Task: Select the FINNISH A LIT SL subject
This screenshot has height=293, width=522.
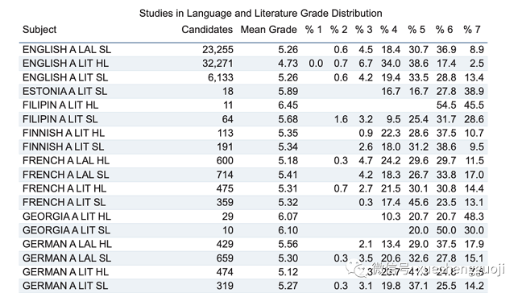Action: (63, 146)
